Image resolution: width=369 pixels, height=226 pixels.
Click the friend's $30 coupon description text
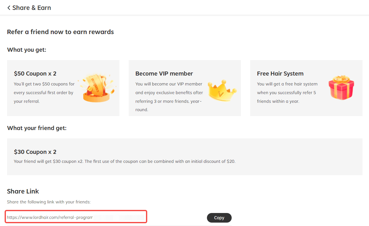click(124, 161)
